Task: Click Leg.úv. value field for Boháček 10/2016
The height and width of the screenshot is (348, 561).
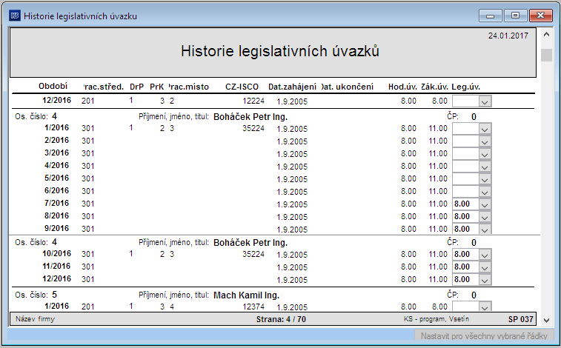Action: pos(465,255)
